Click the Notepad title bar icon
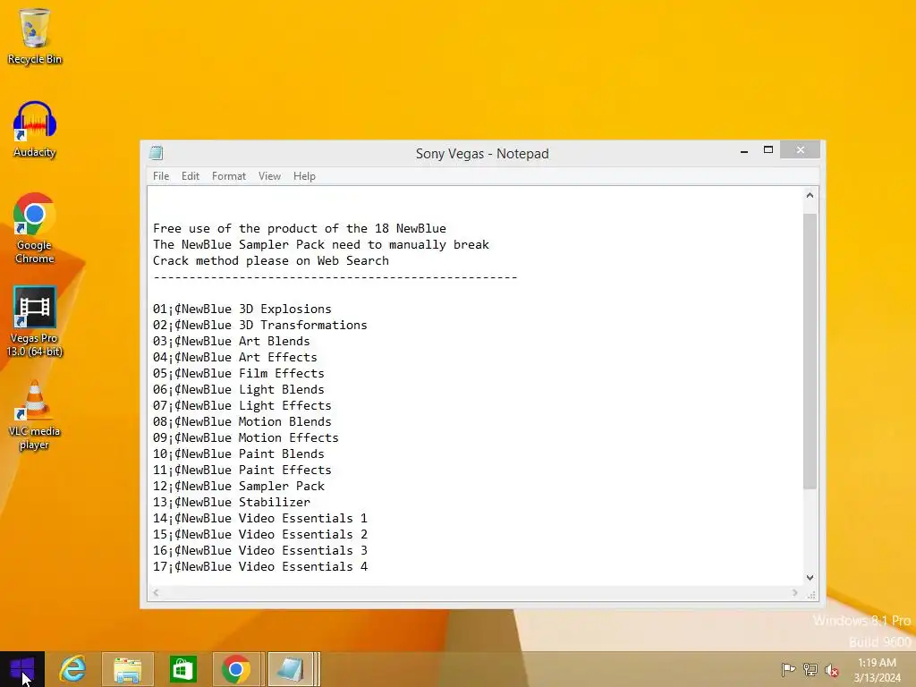The image size is (916, 687). click(156, 153)
